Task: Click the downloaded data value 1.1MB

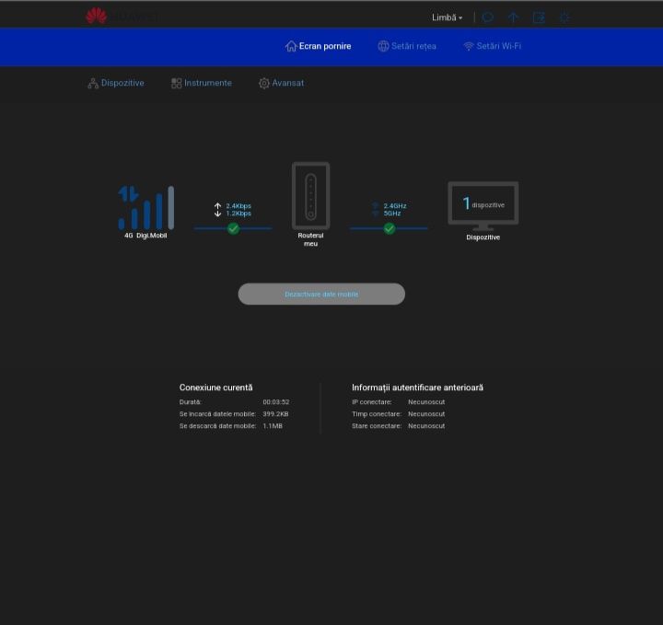Action: point(273,426)
